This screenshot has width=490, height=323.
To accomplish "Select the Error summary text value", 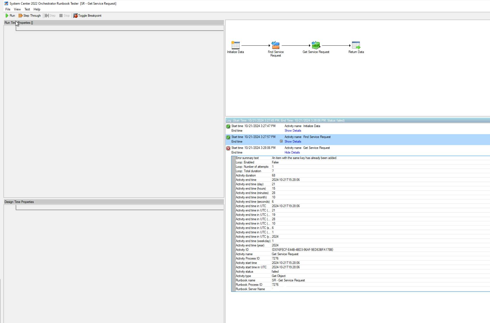I will click(x=304, y=158).
